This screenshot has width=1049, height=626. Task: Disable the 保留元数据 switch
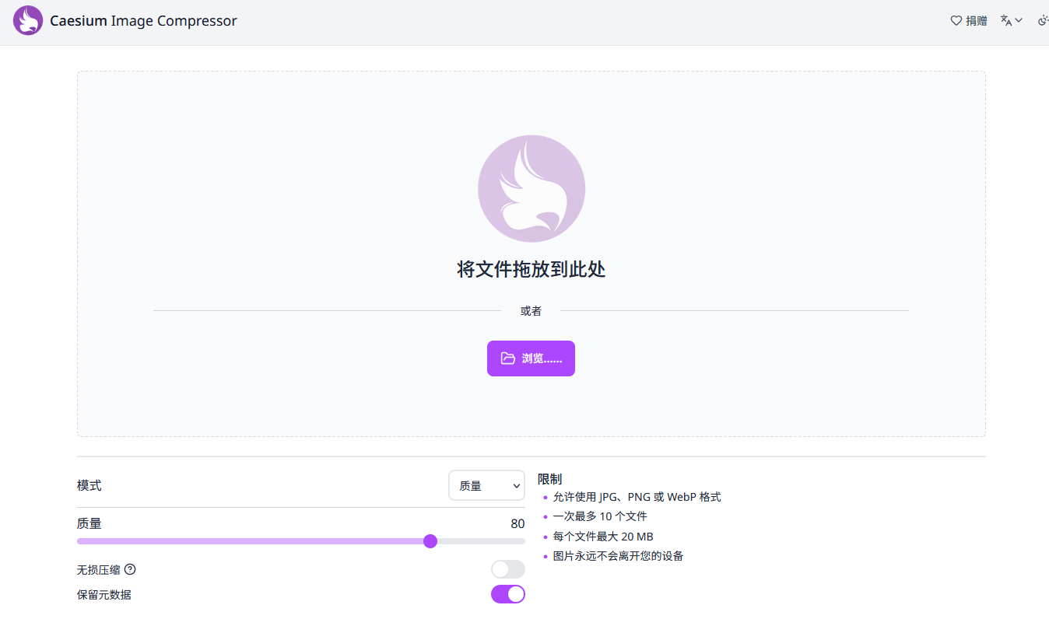click(x=508, y=594)
